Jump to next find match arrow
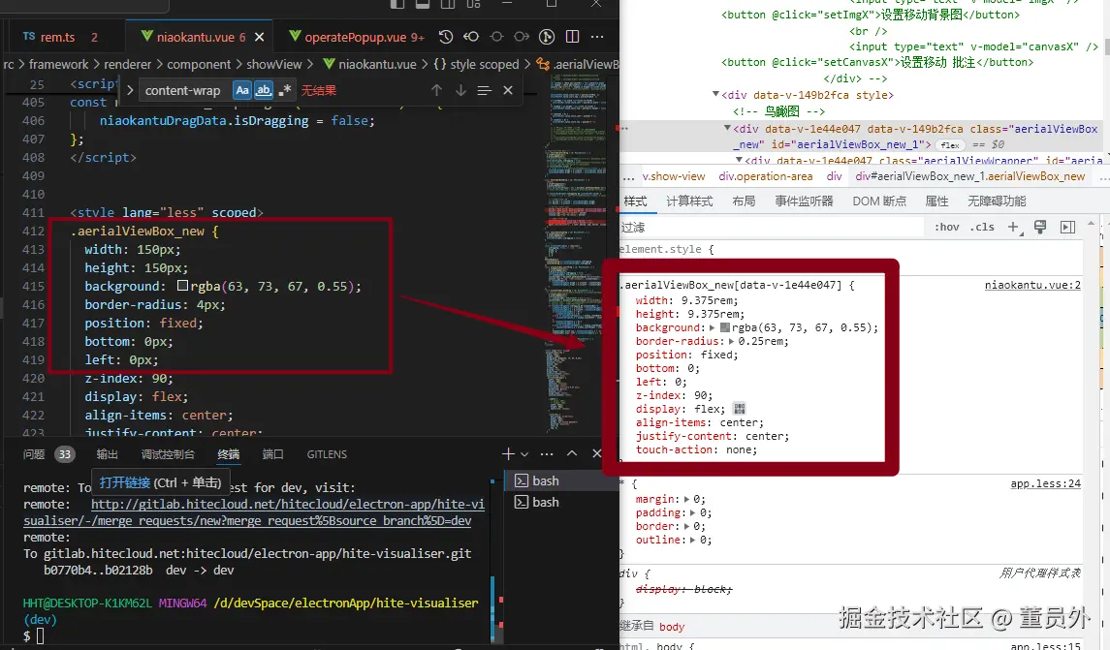The image size is (1110, 650). (460, 90)
